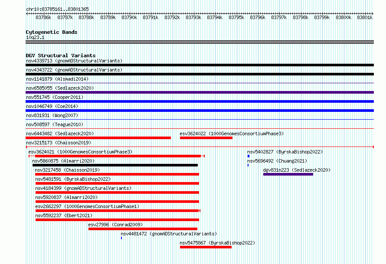Viewport: 386px width, 264px height.
Task: Click the nsv508597 Teague2010 label
Action: pyautogui.click(x=55, y=124)
